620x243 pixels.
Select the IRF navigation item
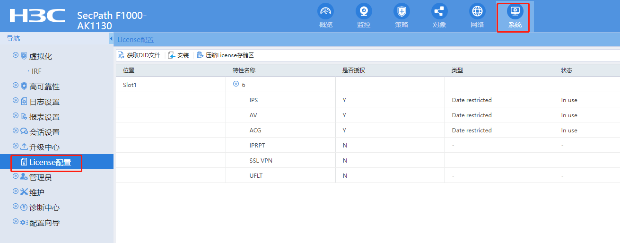(36, 71)
